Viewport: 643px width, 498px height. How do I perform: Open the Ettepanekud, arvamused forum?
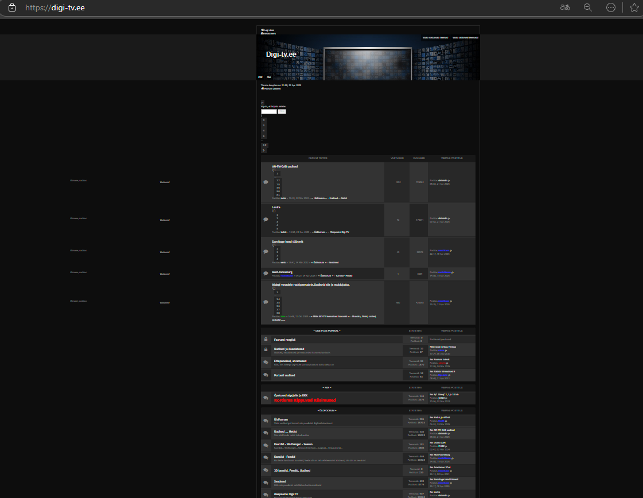(290, 361)
